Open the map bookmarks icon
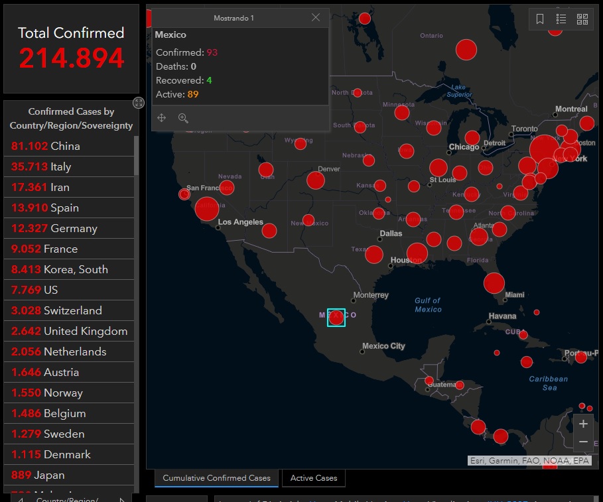This screenshot has width=603, height=502. click(x=540, y=19)
